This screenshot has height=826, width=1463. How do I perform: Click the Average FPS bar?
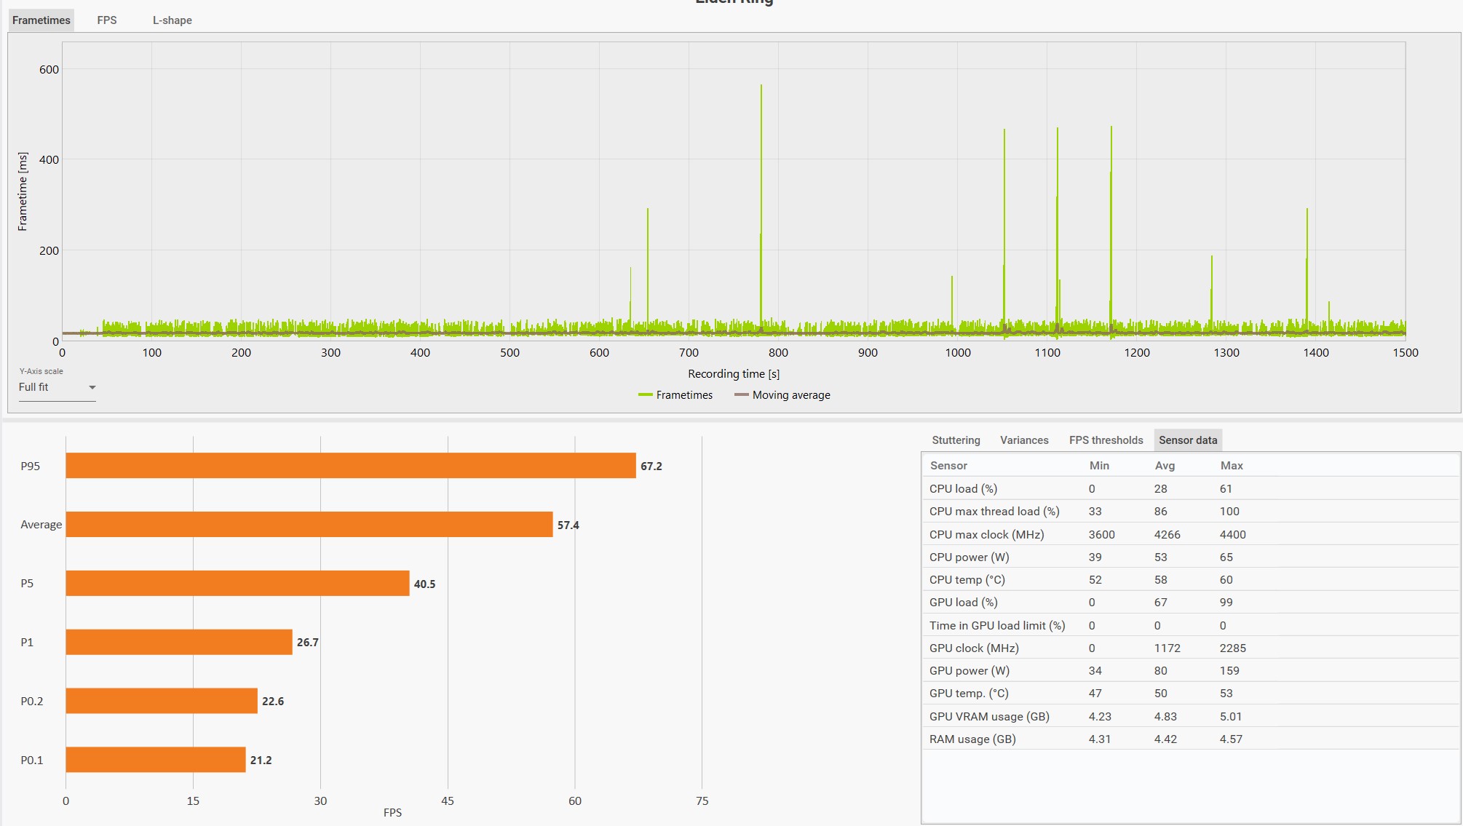coord(309,525)
